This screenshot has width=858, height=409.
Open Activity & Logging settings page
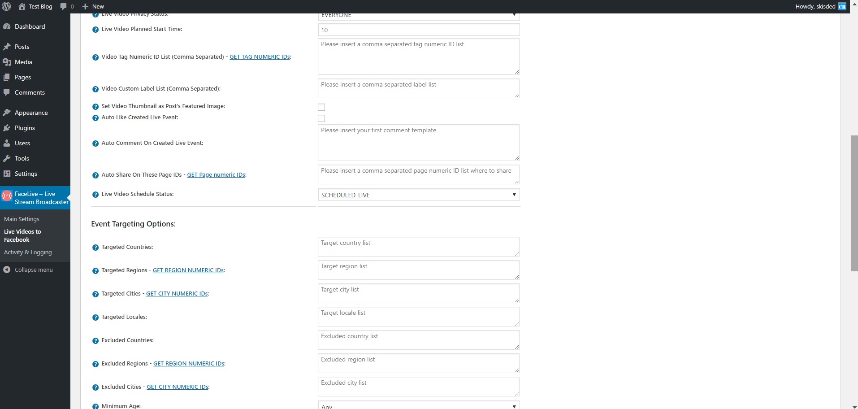coord(28,252)
